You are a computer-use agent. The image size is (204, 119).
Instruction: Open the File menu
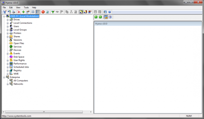click(4, 7)
